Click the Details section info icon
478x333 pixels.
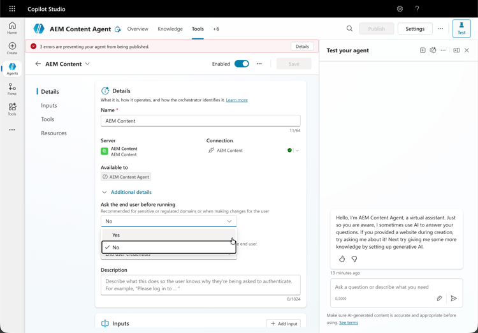click(x=105, y=91)
